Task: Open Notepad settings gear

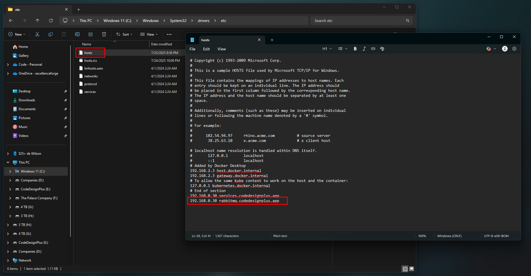Action: [x=514, y=49]
